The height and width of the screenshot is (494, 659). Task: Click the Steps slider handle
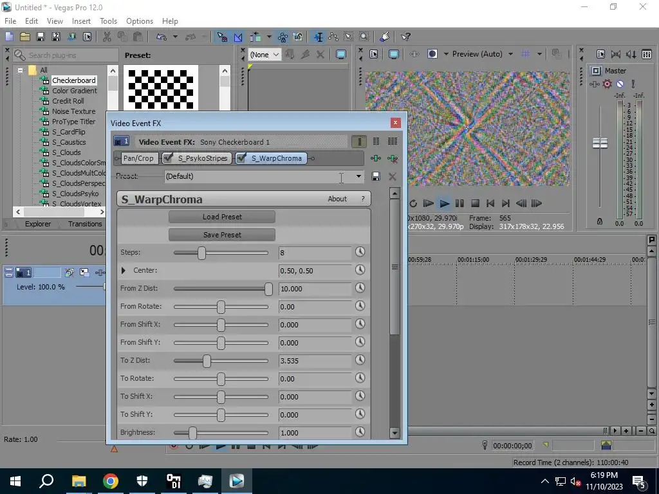(x=201, y=253)
